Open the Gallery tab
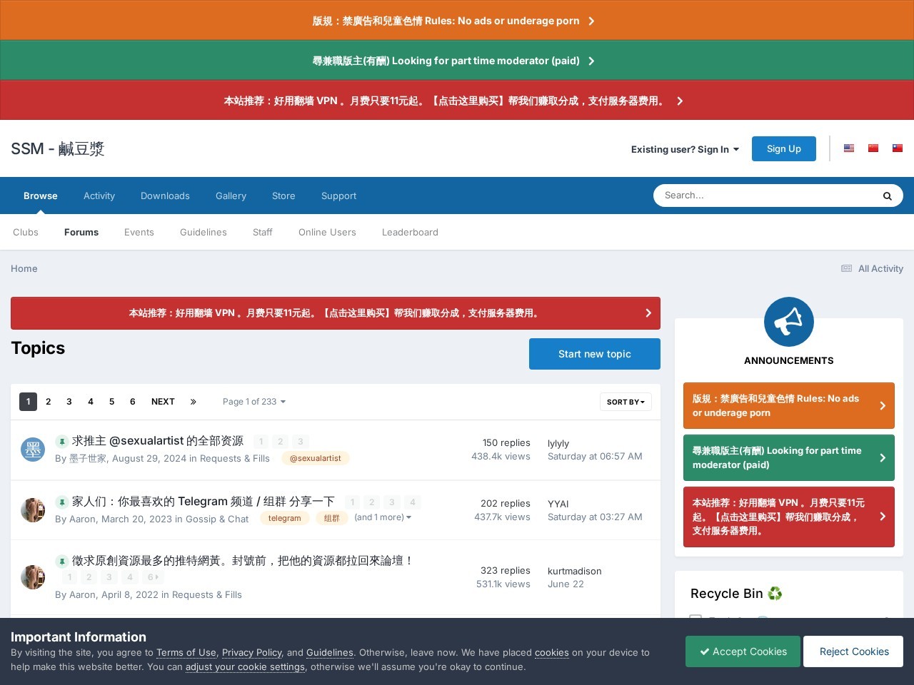 231,196
